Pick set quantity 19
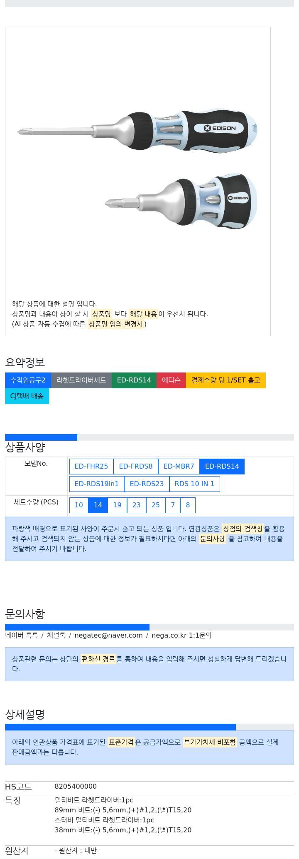The height and width of the screenshot is (859, 299). click(x=117, y=505)
